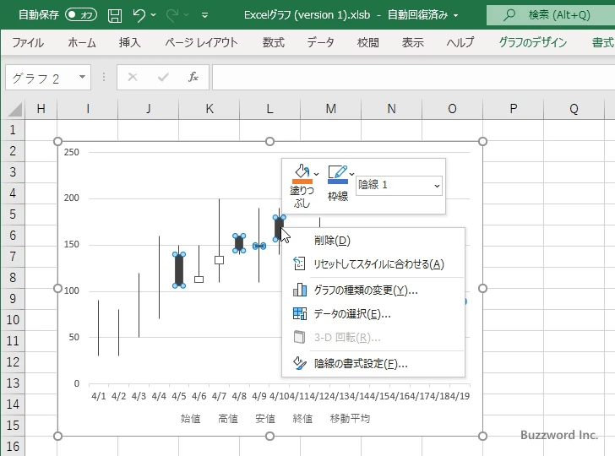Open the Undo history dropdown arrow
Image resolution: width=615 pixels, height=456 pixels.
(154, 15)
